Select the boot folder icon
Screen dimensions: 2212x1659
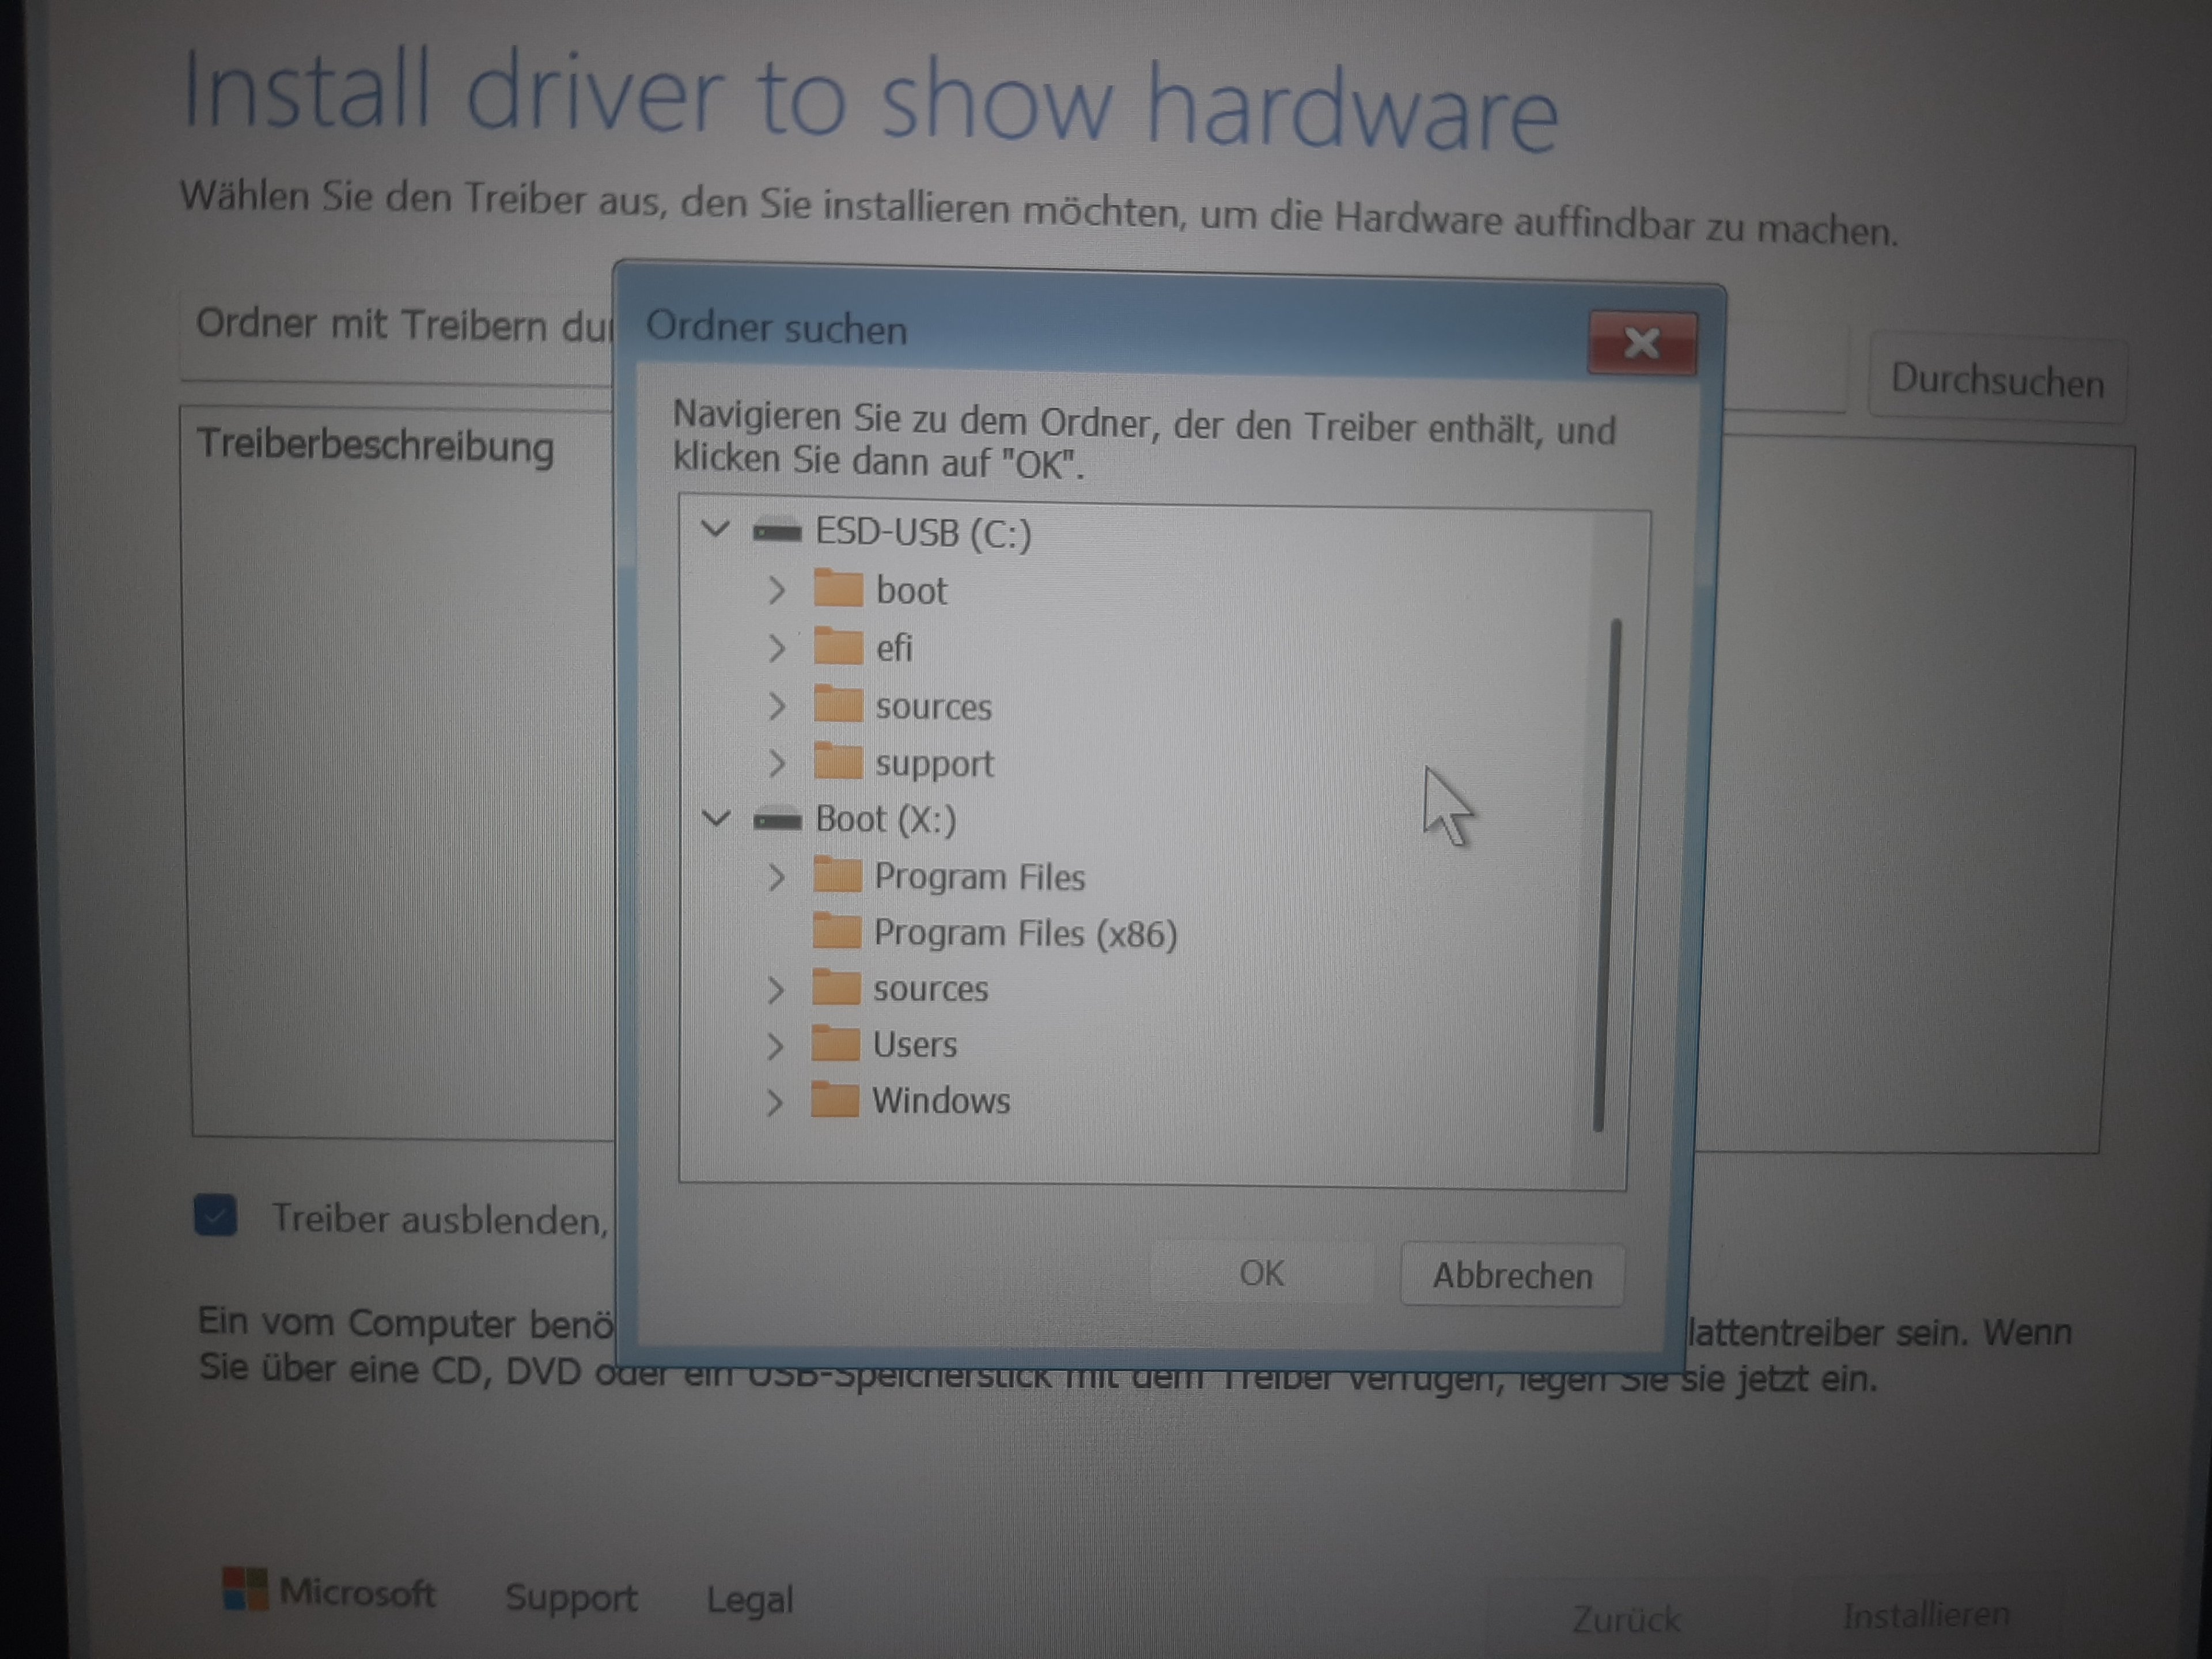coord(838,589)
